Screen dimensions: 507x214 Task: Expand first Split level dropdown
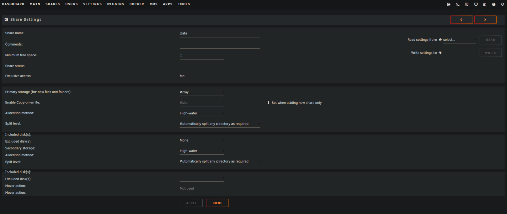tap(220, 124)
